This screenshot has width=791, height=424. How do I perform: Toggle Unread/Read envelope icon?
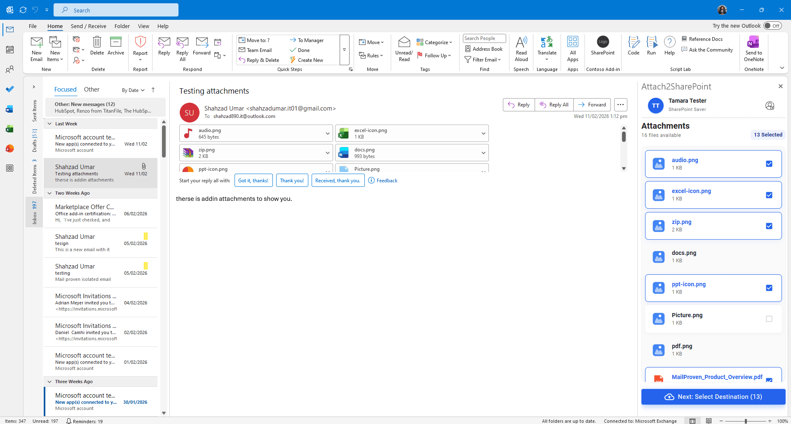[x=404, y=42]
